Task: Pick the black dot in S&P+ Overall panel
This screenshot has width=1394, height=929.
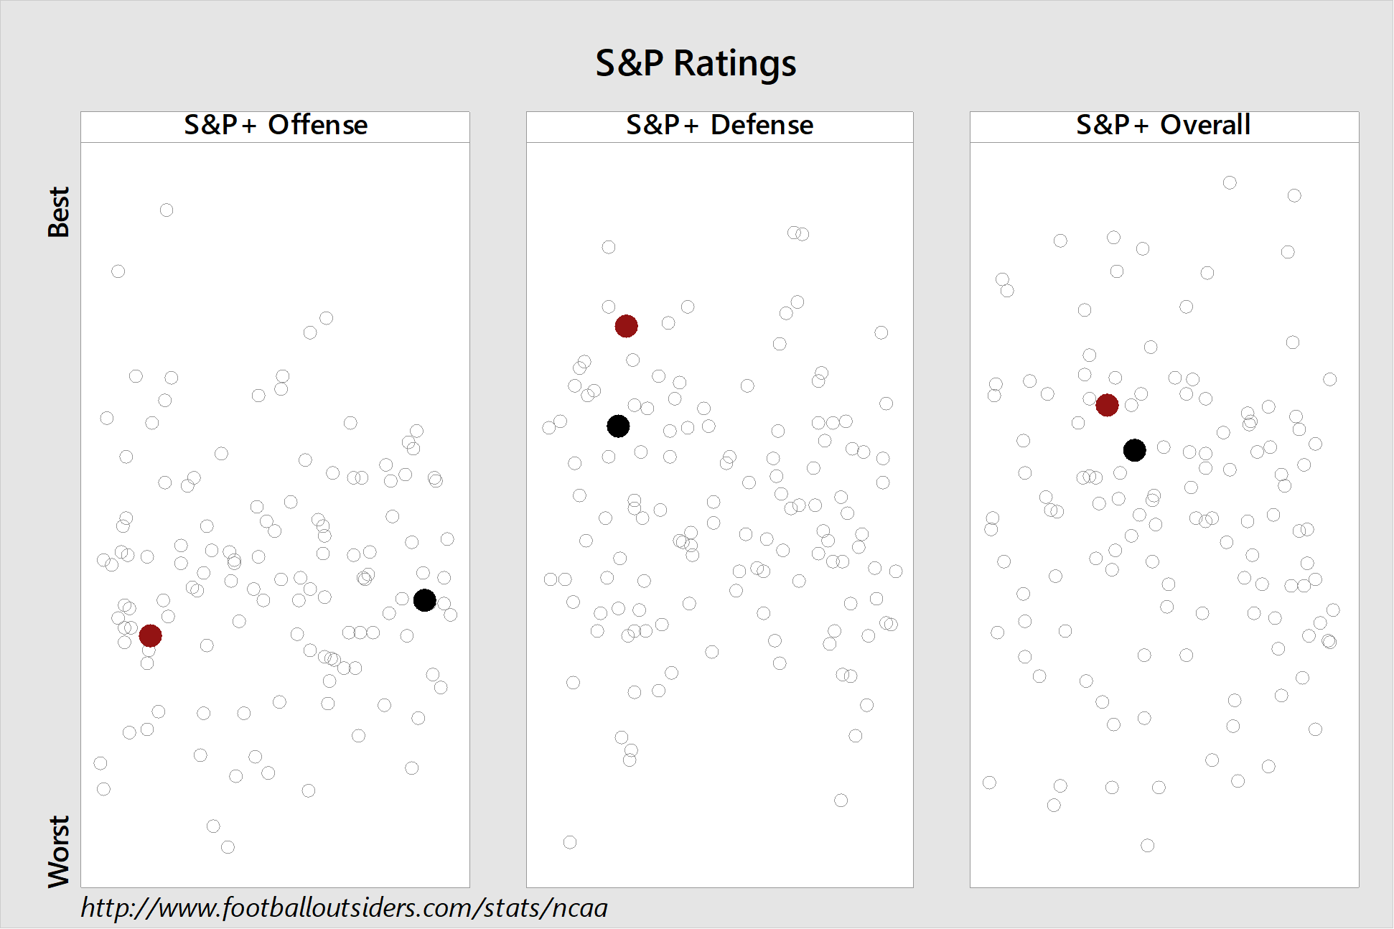Action: 1134,450
